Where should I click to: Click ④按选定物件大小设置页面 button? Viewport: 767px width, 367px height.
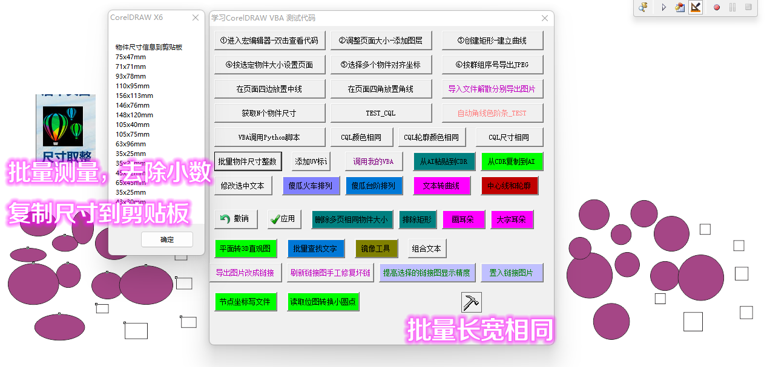[x=270, y=65]
